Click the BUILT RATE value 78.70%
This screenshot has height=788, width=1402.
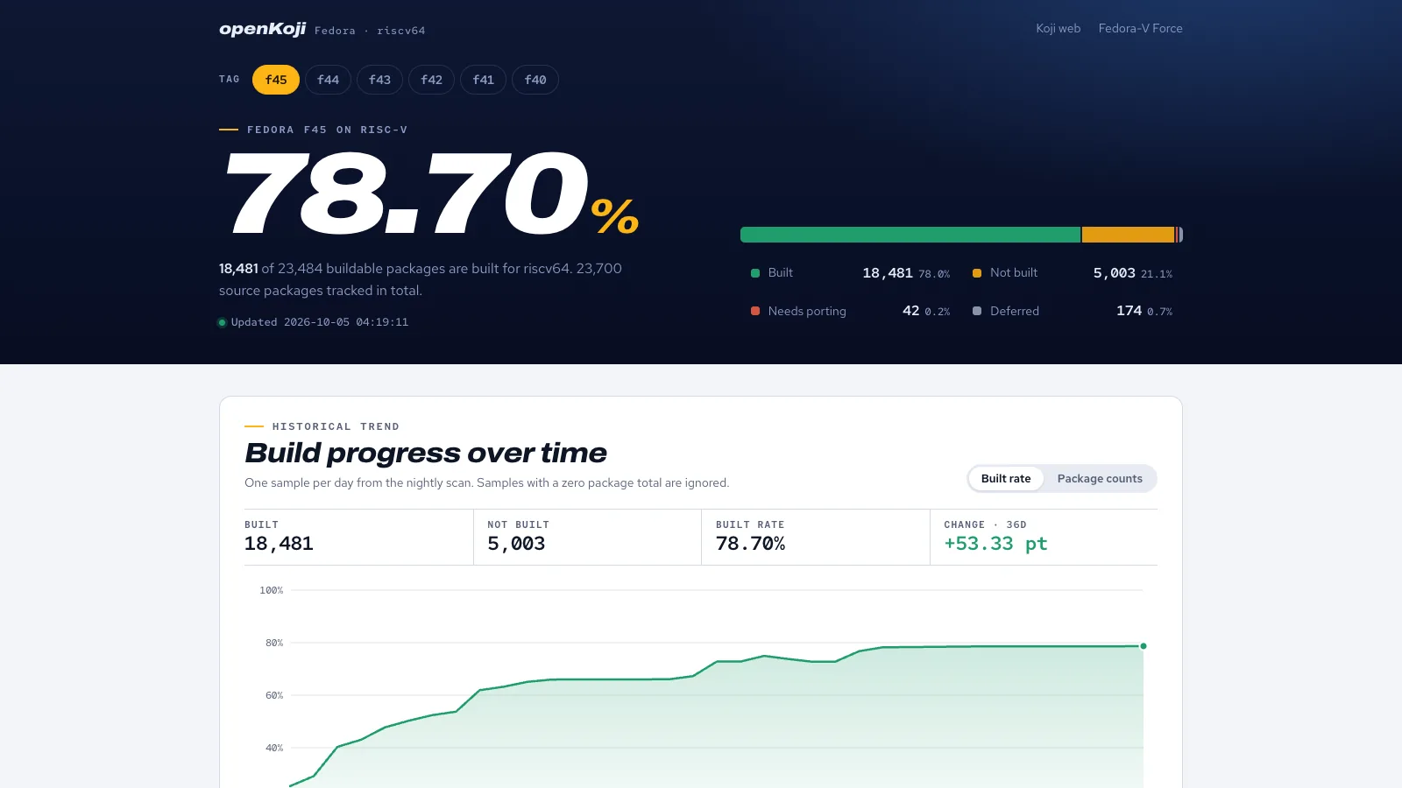pos(750,544)
